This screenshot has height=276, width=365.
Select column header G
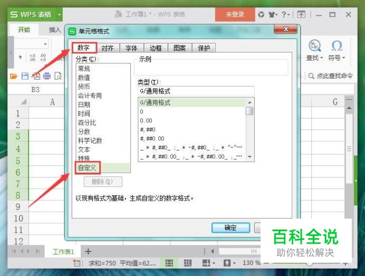coord(335,102)
